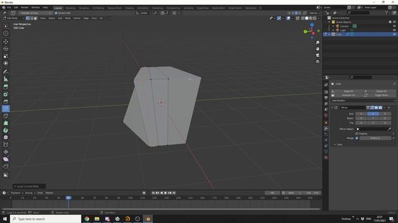The width and height of the screenshot is (398, 223).
Task: Click the viewport zoom magnifier icon
Action: (318, 43)
